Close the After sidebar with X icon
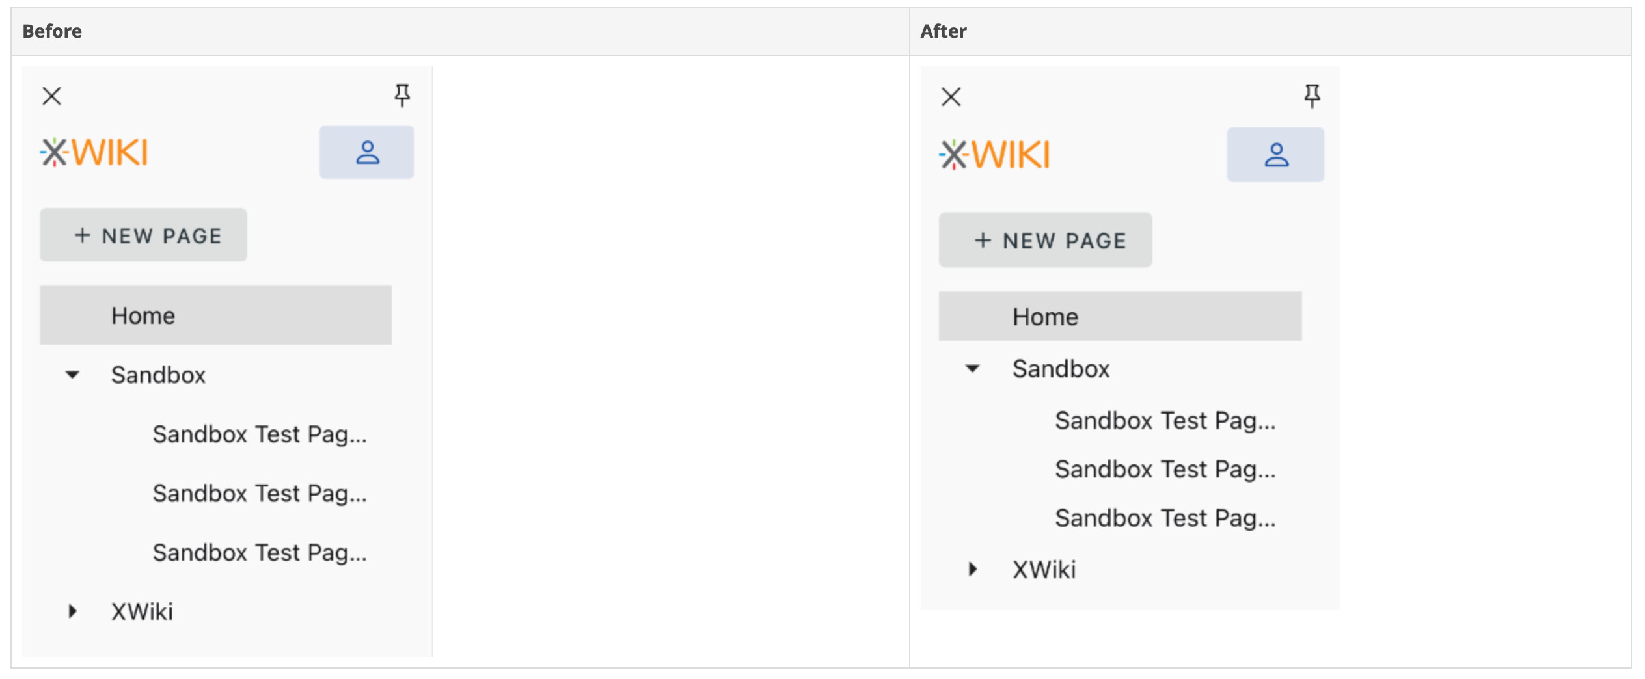1645x679 pixels. point(951,97)
